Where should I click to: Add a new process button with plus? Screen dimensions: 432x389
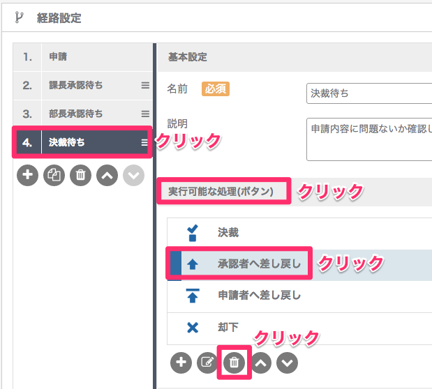(181, 363)
